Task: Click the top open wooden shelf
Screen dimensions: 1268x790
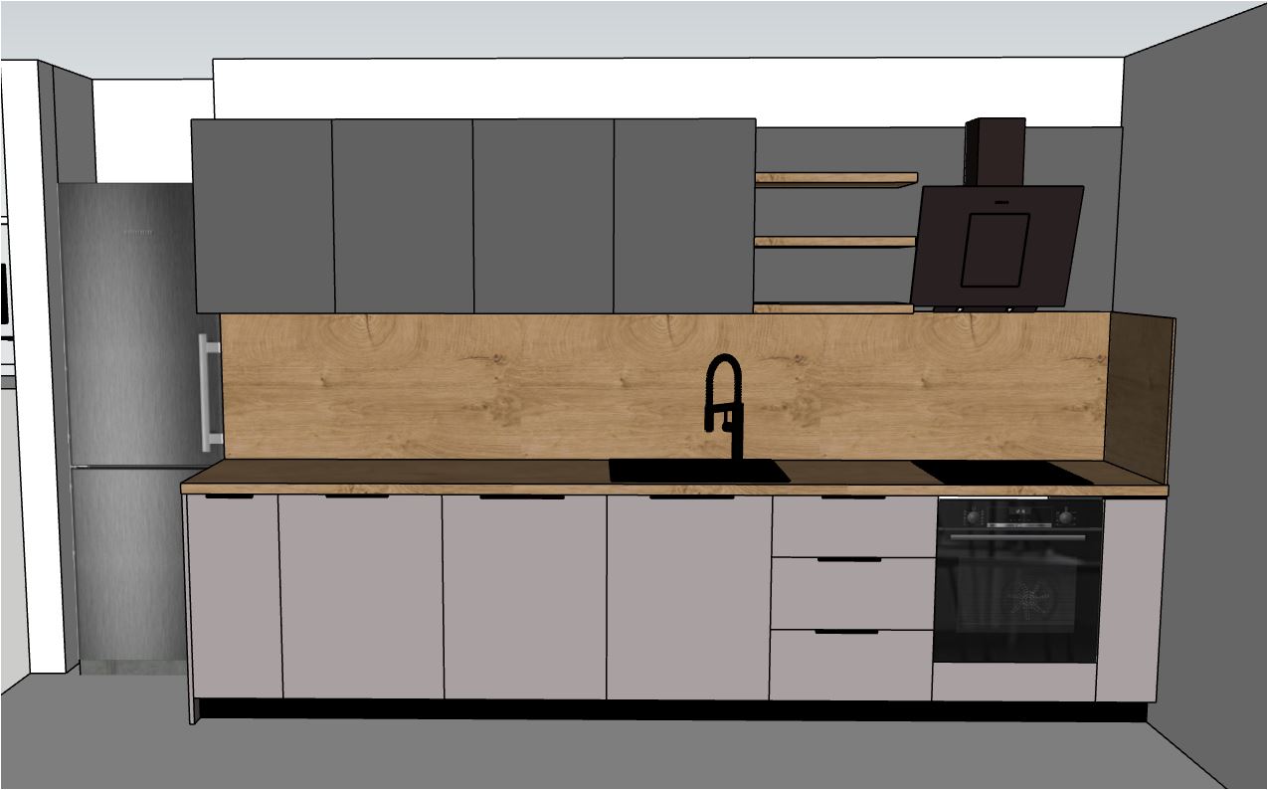Action: pyautogui.click(x=835, y=180)
